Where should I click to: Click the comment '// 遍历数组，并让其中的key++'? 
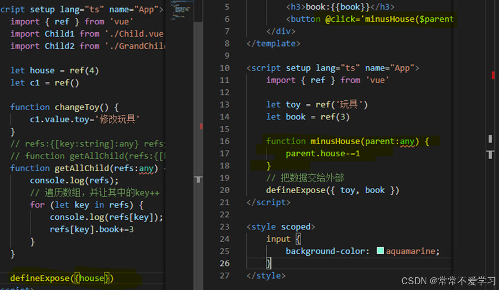point(95,193)
